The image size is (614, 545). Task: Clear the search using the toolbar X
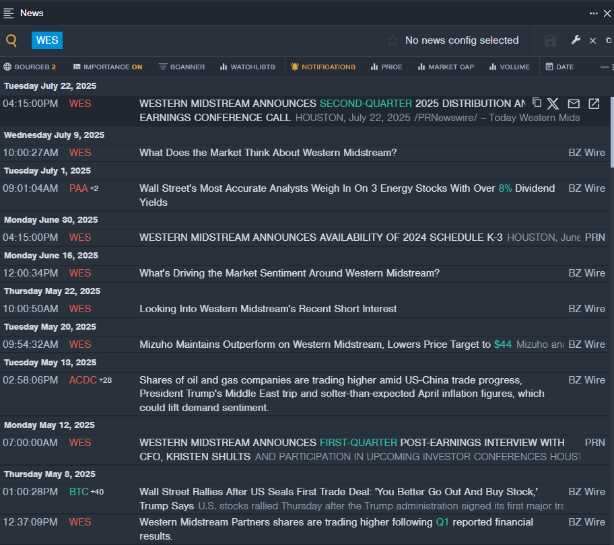click(593, 40)
